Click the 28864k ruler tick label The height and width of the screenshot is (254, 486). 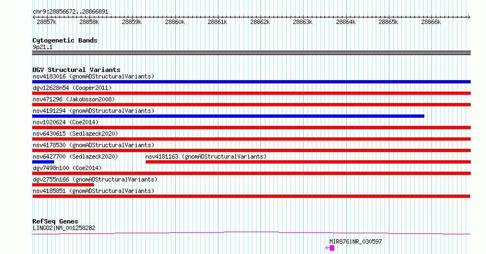pyautogui.click(x=346, y=22)
